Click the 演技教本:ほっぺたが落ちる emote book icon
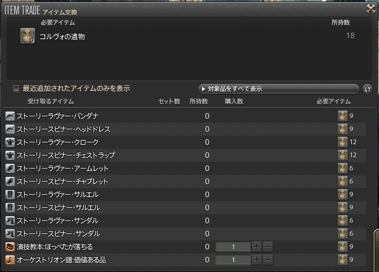Image resolution: width=379 pixels, height=272 pixels. tap(10, 247)
